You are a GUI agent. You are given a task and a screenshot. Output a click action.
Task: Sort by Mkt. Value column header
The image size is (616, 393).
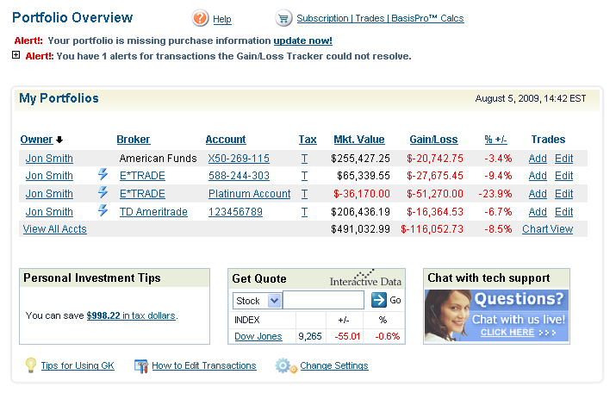[359, 140]
